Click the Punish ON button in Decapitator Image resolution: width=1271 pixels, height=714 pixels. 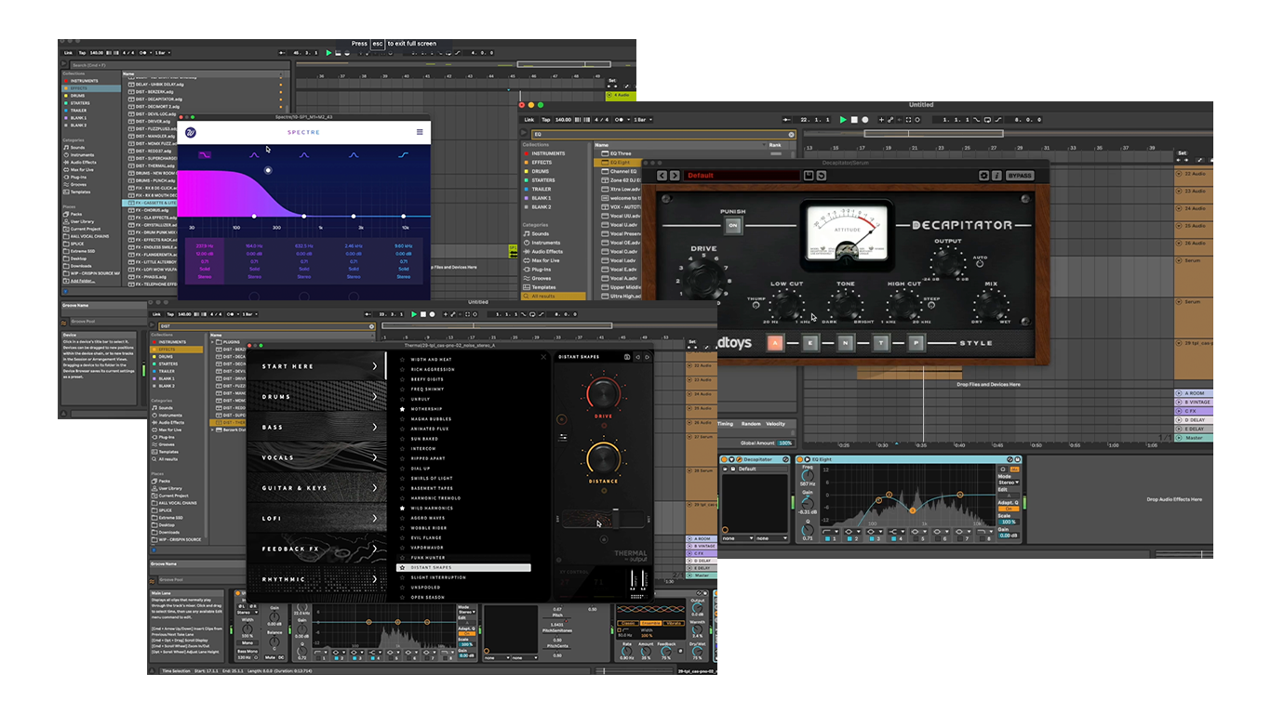point(733,225)
